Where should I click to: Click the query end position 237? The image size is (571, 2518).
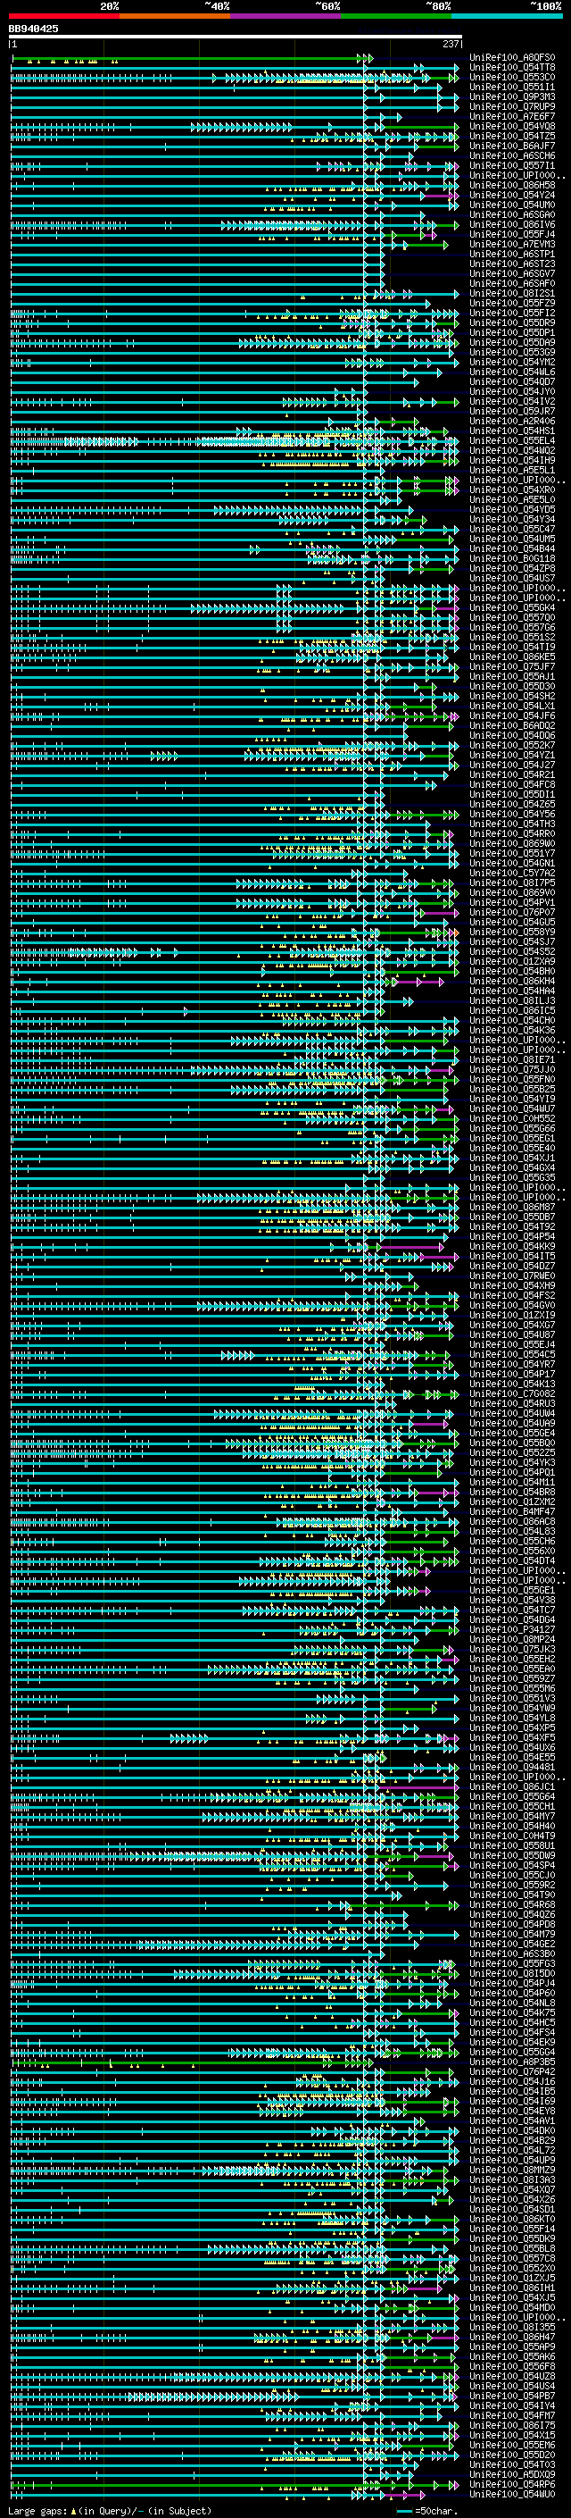[450, 44]
